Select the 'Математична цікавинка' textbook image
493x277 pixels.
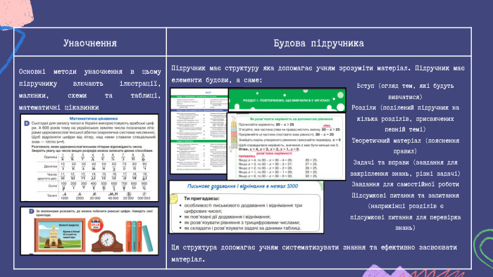tap(89, 157)
